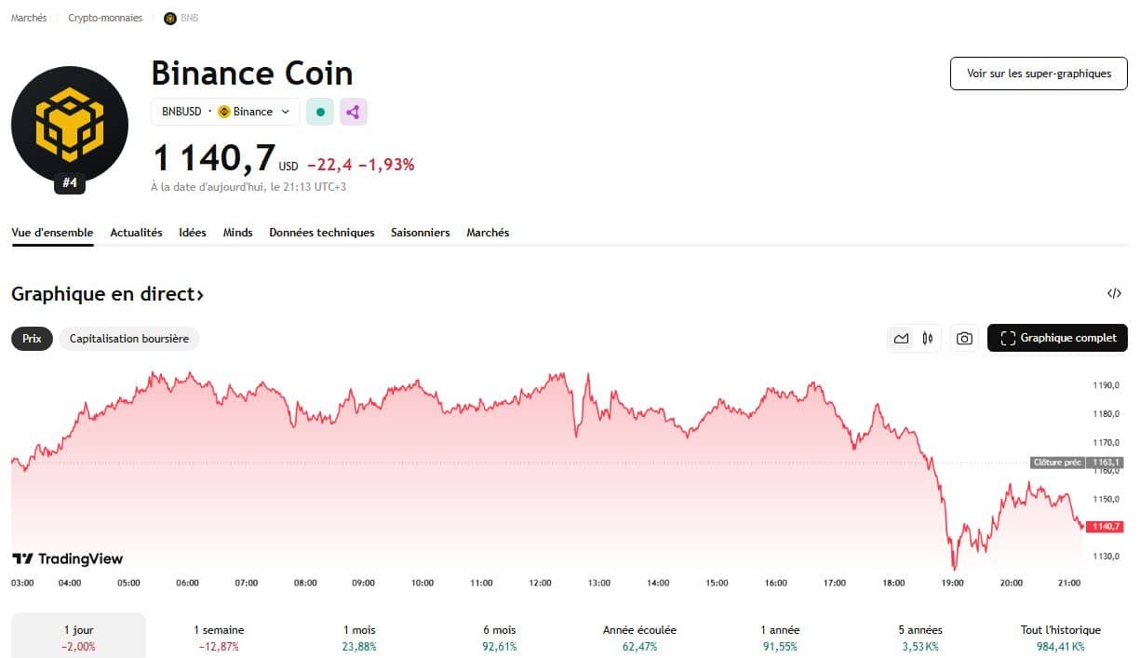Screen dimensions: 1140x658
Task: Take a chart snapshot with camera icon
Action: (x=964, y=339)
